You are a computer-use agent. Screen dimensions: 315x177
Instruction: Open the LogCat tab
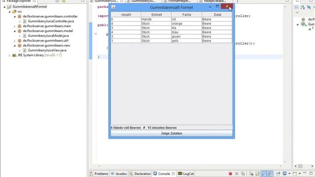tap(186, 174)
